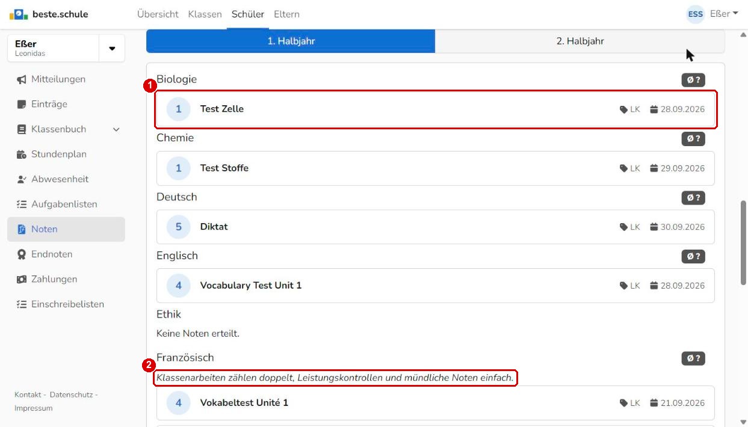Open the Kontakt footer link
The image size is (748, 427).
(x=28, y=395)
